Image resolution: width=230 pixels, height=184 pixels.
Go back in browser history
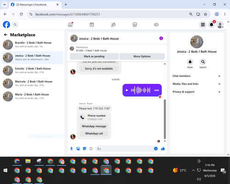click(x=5, y=14)
